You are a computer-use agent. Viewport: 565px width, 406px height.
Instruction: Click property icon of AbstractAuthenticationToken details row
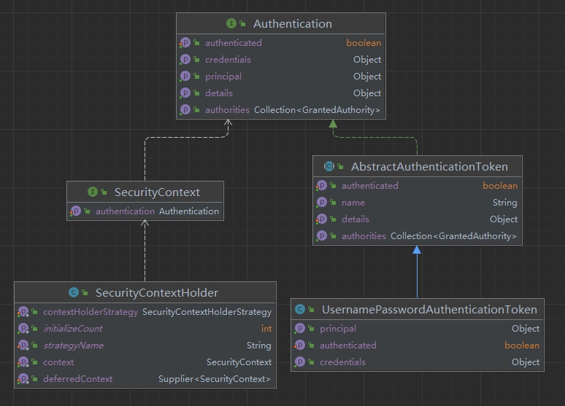(321, 219)
